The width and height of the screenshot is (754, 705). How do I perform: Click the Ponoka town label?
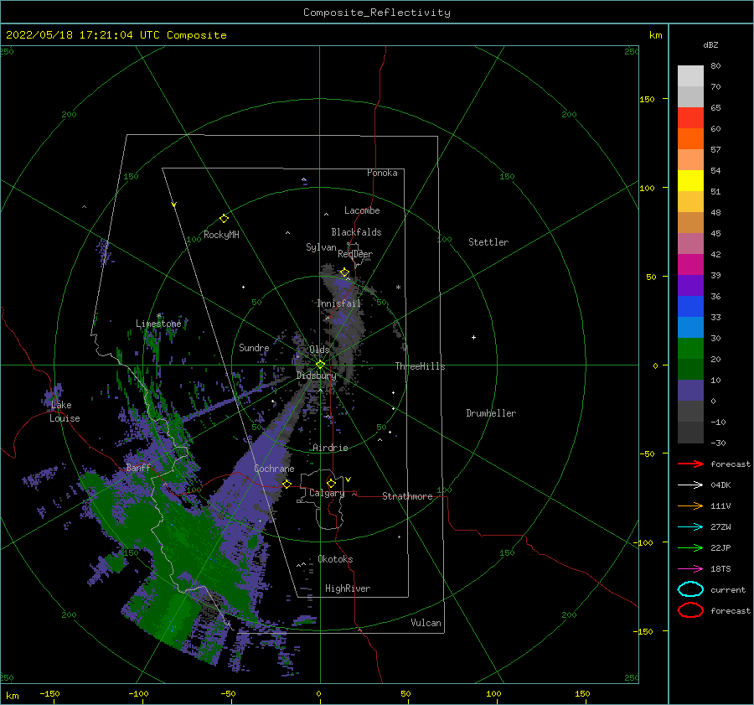click(382, 173)
